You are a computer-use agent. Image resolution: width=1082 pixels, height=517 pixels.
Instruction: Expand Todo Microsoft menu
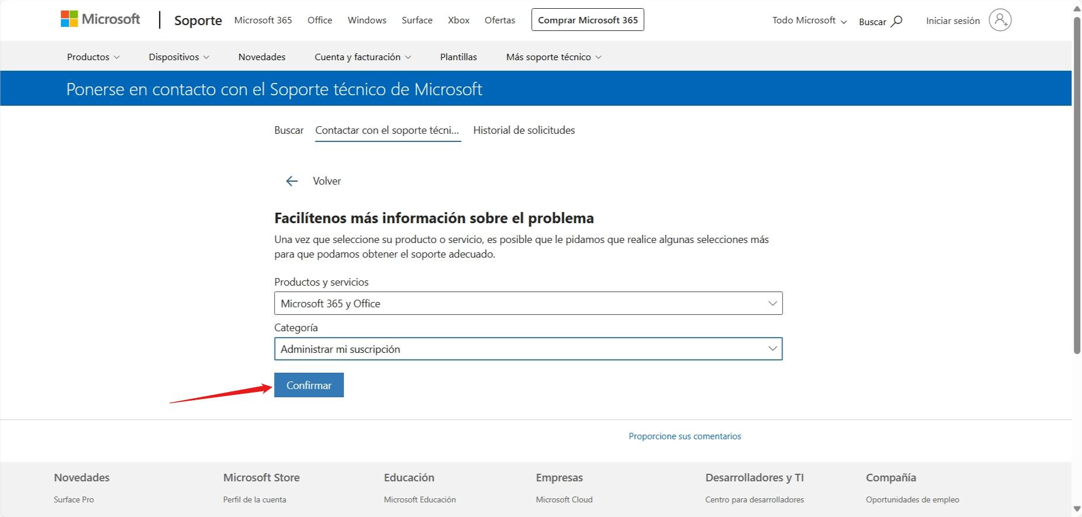click(x=810, y=20)
